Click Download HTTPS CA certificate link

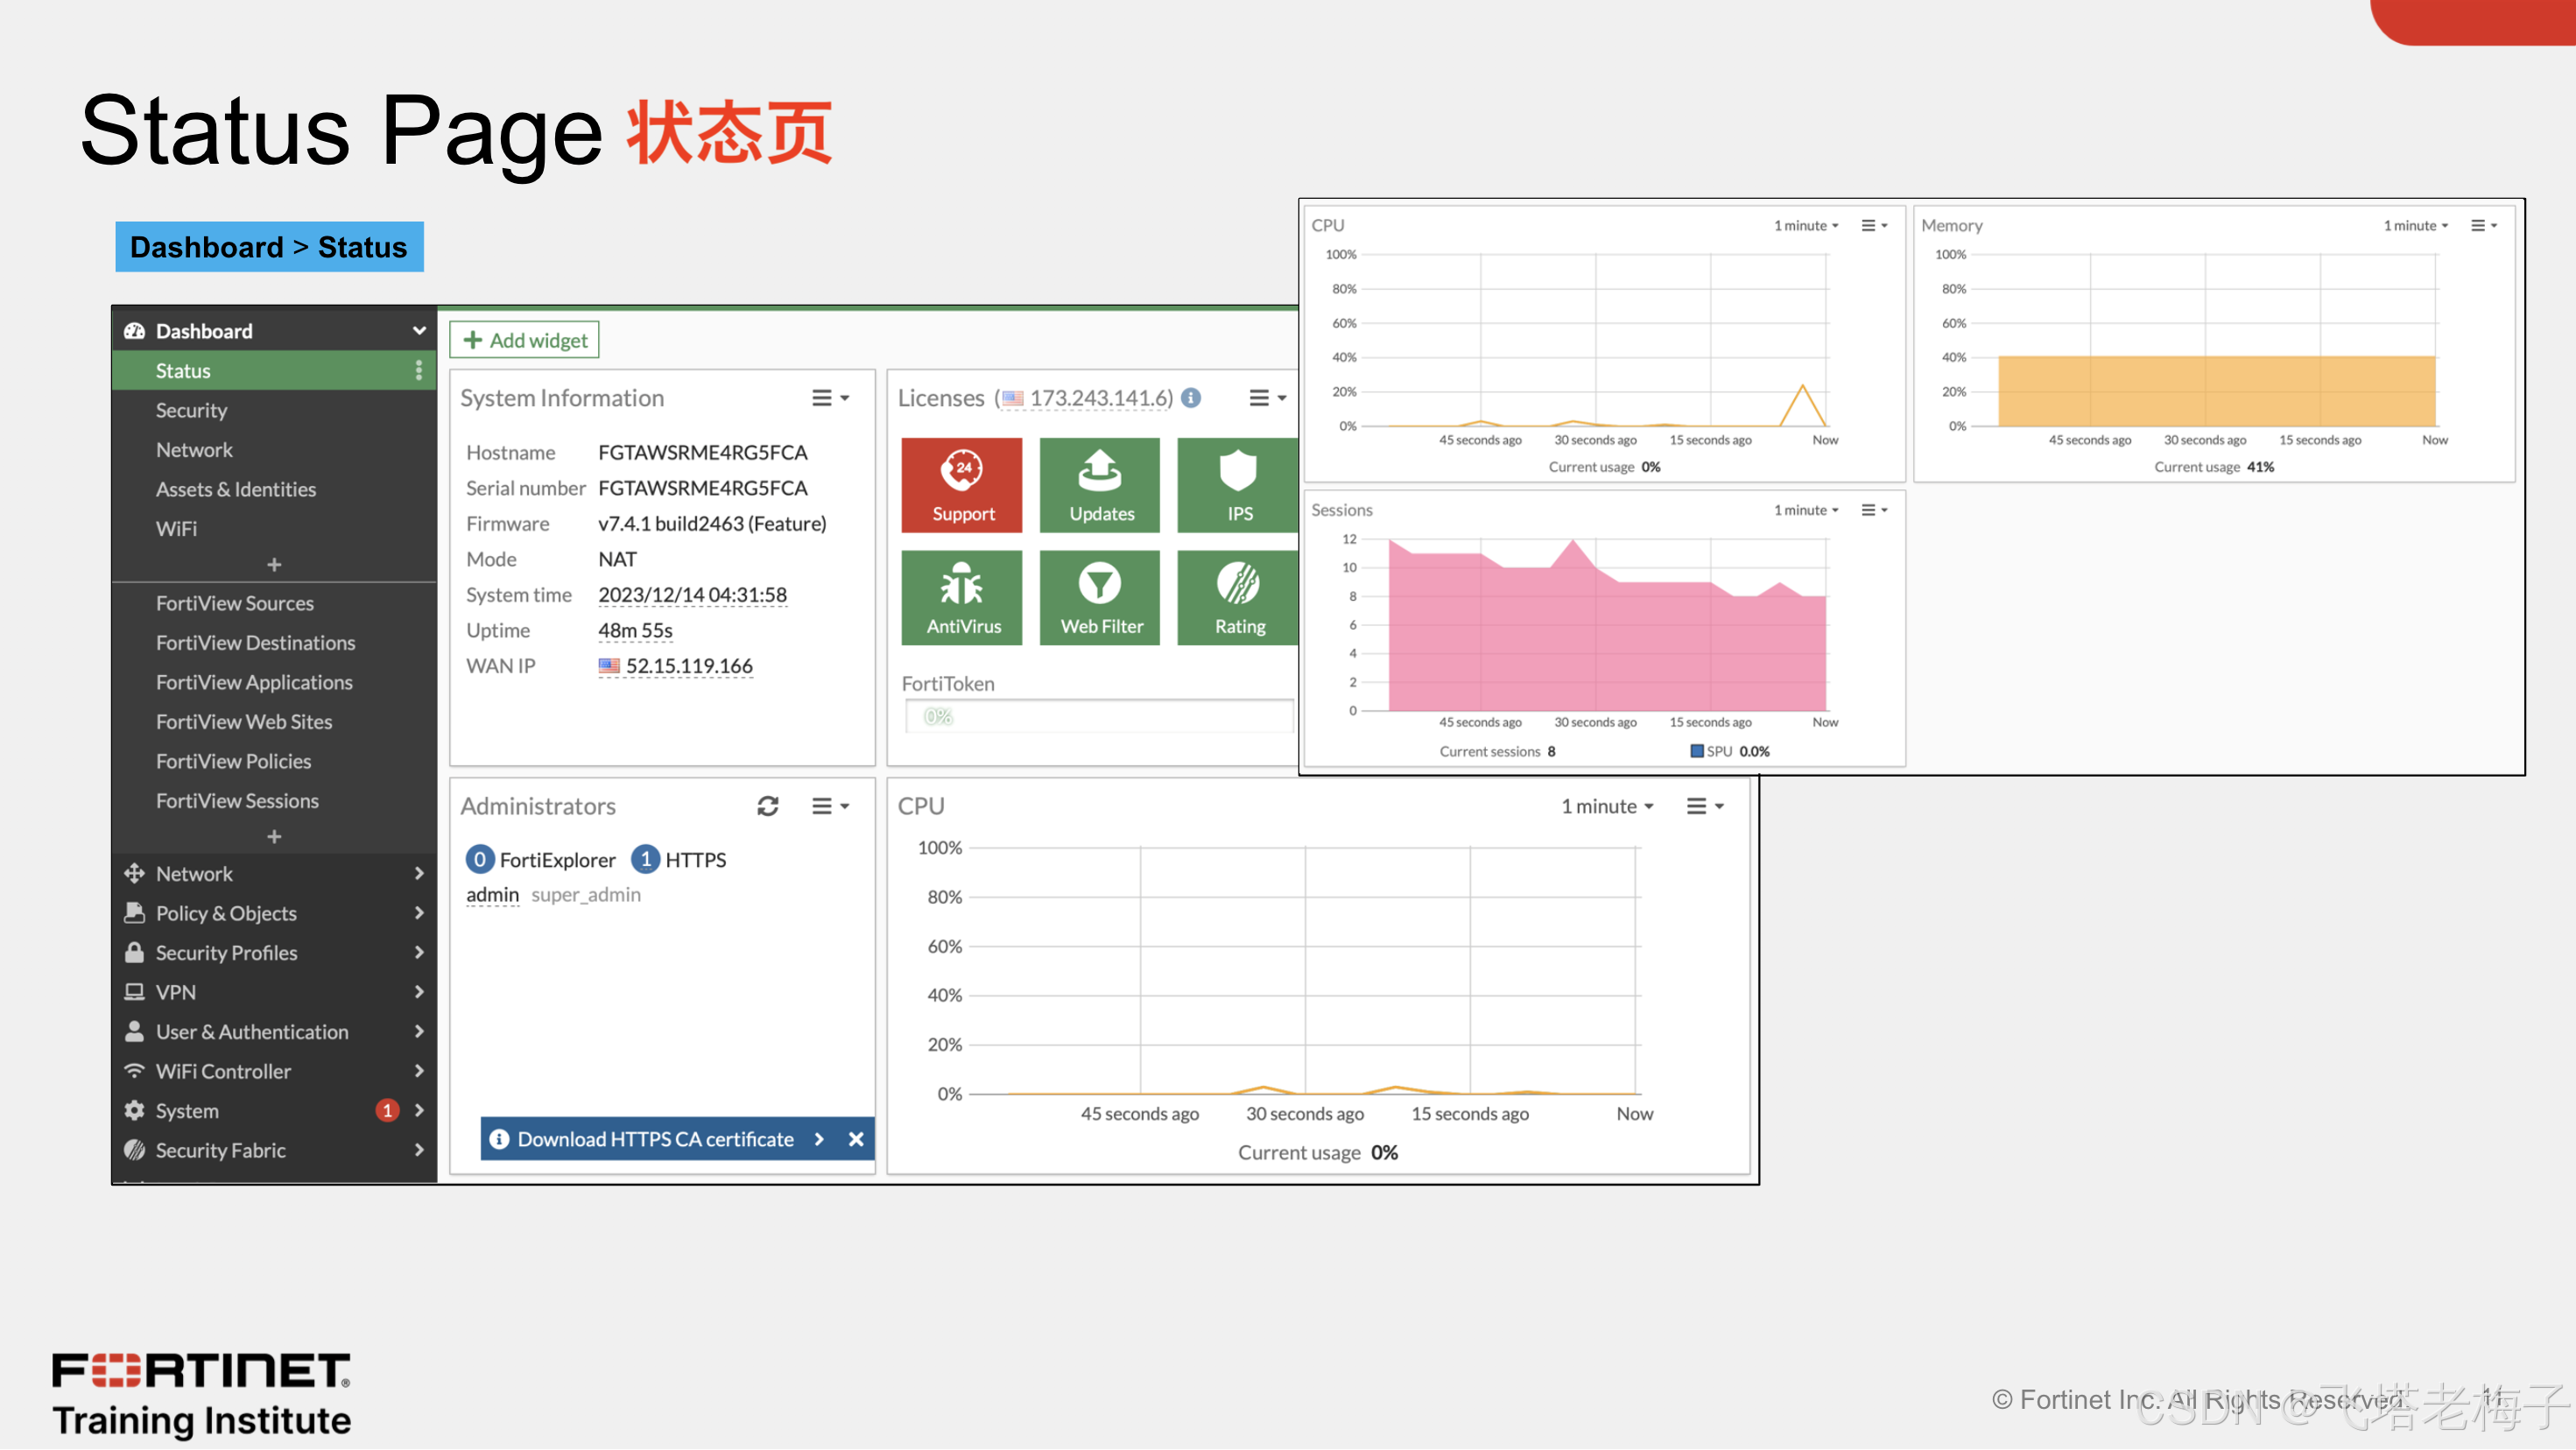[655, 1139]
